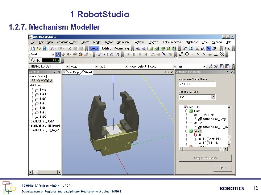This screenshot has height=195, width=261.
Task: Open the Tools menu
Action: point(205,42)
